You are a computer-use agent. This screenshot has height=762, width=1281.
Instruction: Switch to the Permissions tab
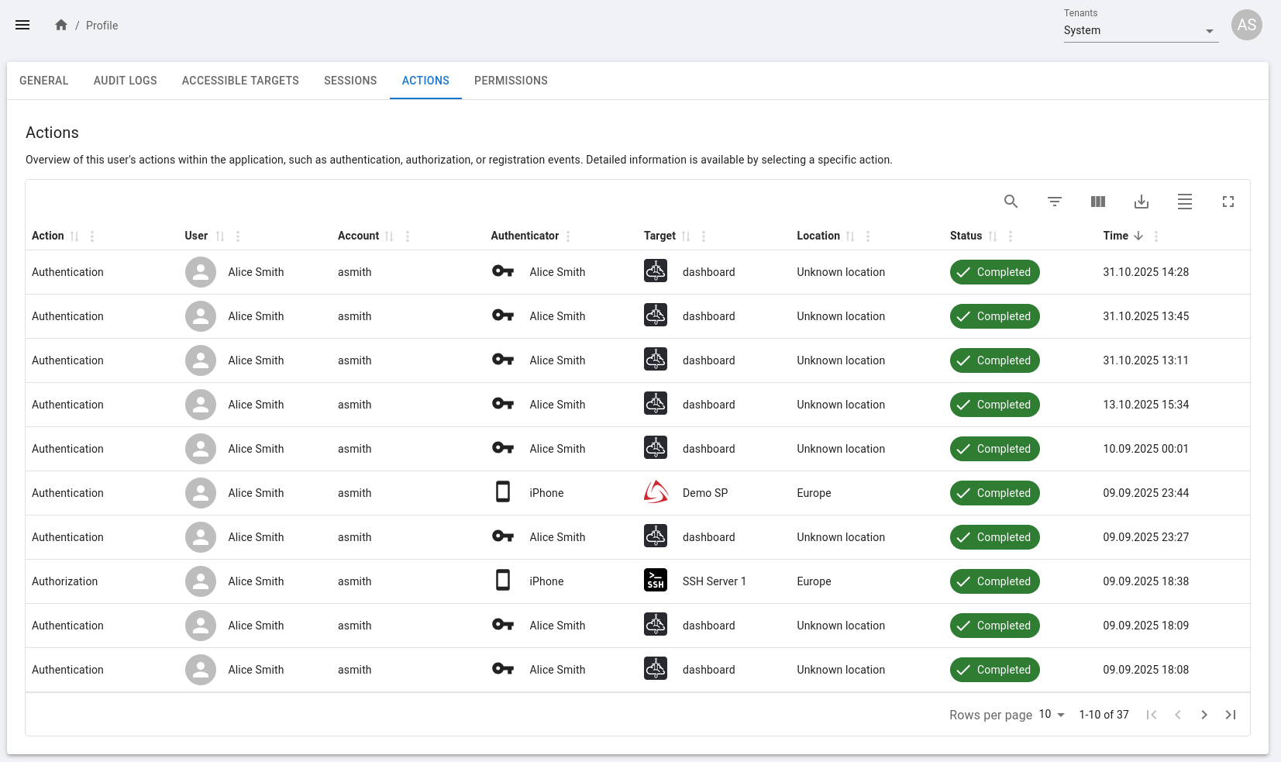tap(511, 81)
